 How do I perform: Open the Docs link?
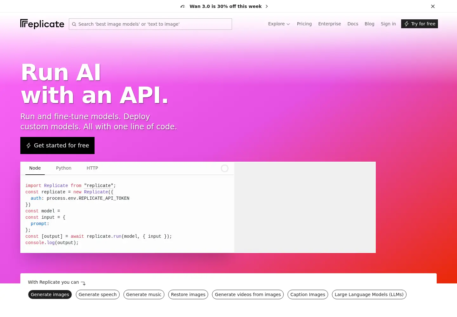tap(353, 24)
